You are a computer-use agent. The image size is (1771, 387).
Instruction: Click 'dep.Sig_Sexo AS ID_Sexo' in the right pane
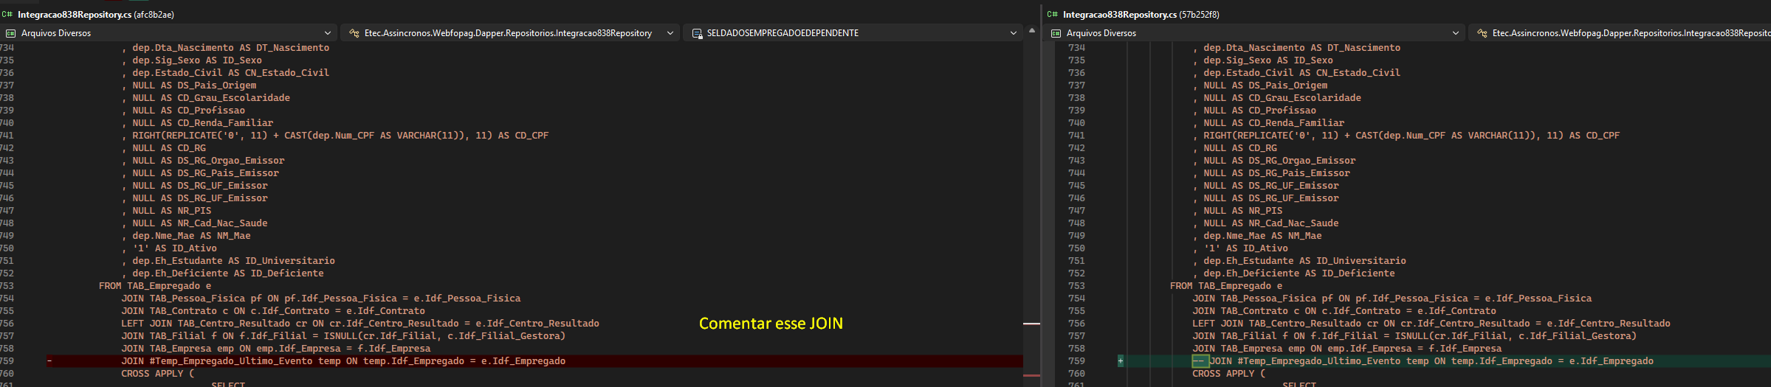[1268, 60]
